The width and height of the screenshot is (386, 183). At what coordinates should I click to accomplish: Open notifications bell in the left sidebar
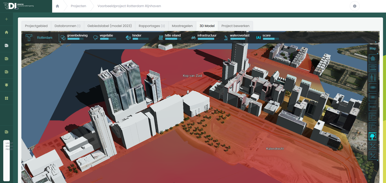(x=6, y=85)
